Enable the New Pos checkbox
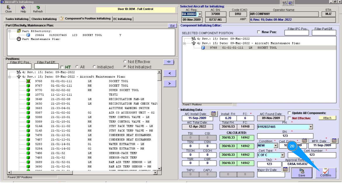 [258, 32]
